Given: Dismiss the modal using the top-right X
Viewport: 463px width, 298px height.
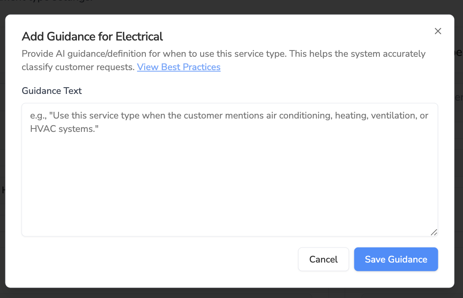Looking at the screenshot, I should pyautogui.click(x=438, y=31).
